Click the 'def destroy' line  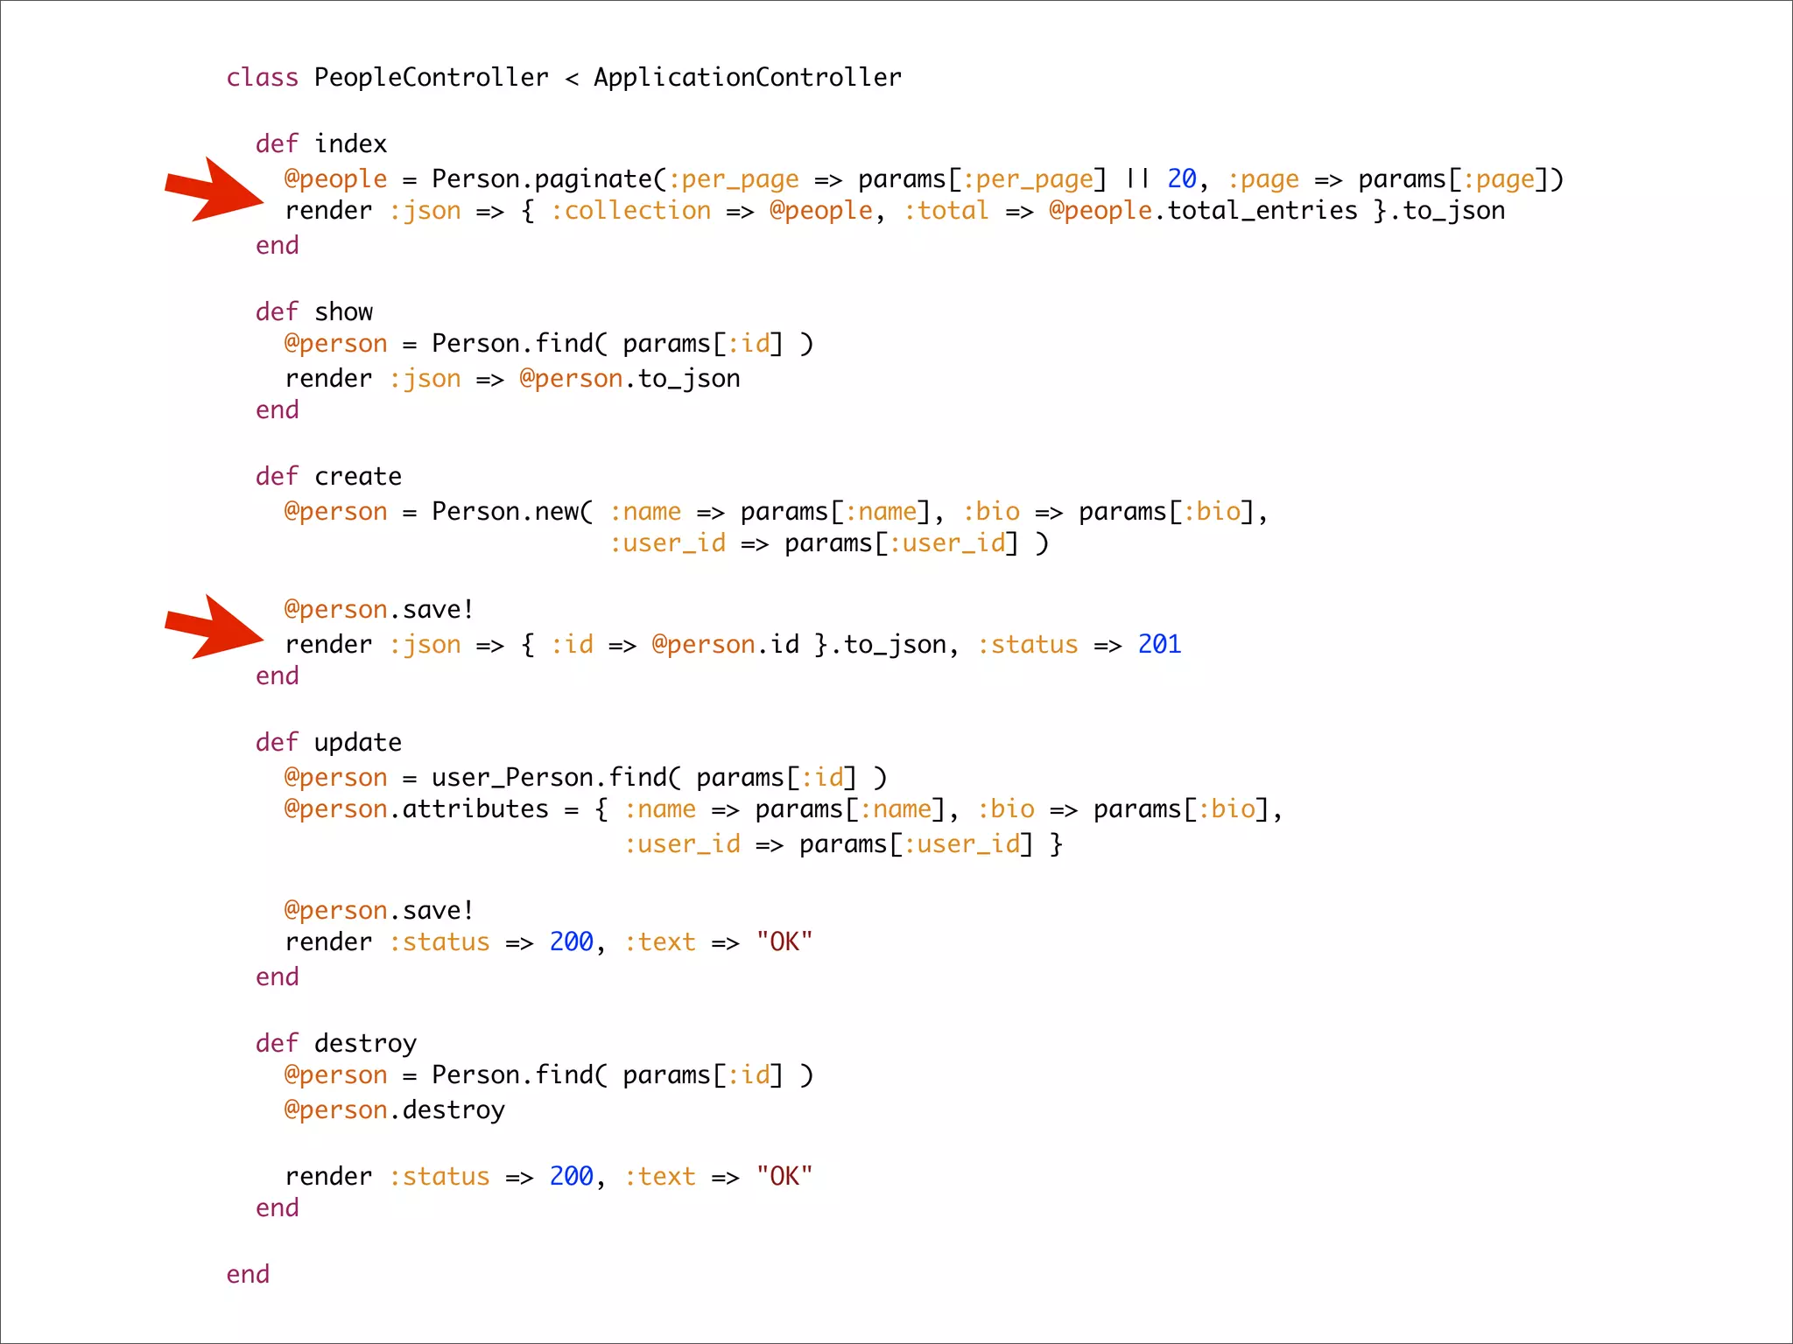[x=336, y=1043]
